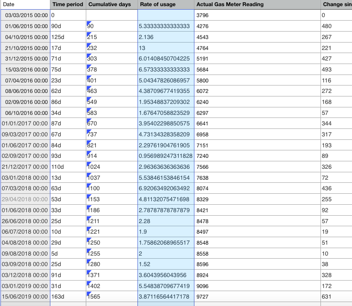Select the date cell 02/09/2017 00:00

click(25, 156)
